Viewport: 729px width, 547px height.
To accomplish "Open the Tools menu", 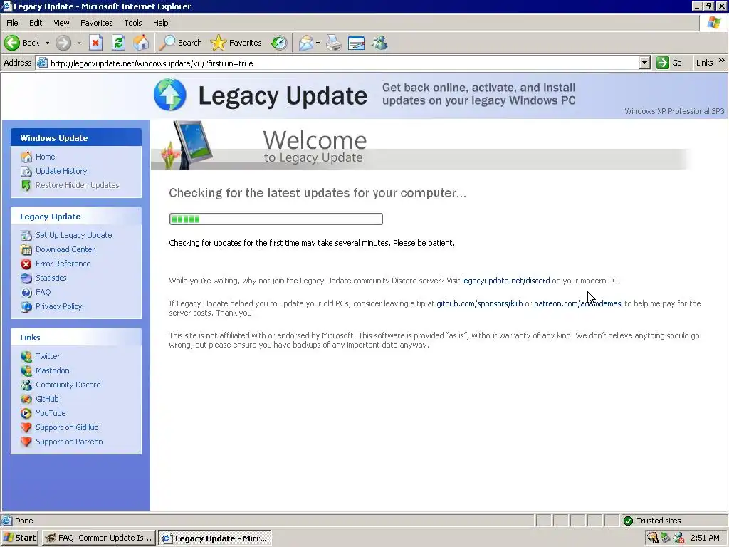I will [x=133, y=23].
